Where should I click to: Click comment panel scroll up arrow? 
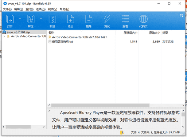tap(183, 111)
